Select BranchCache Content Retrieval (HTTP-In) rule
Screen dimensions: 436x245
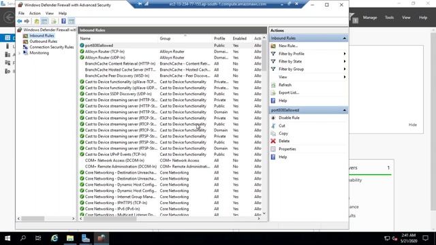click(x=120, y=63)
